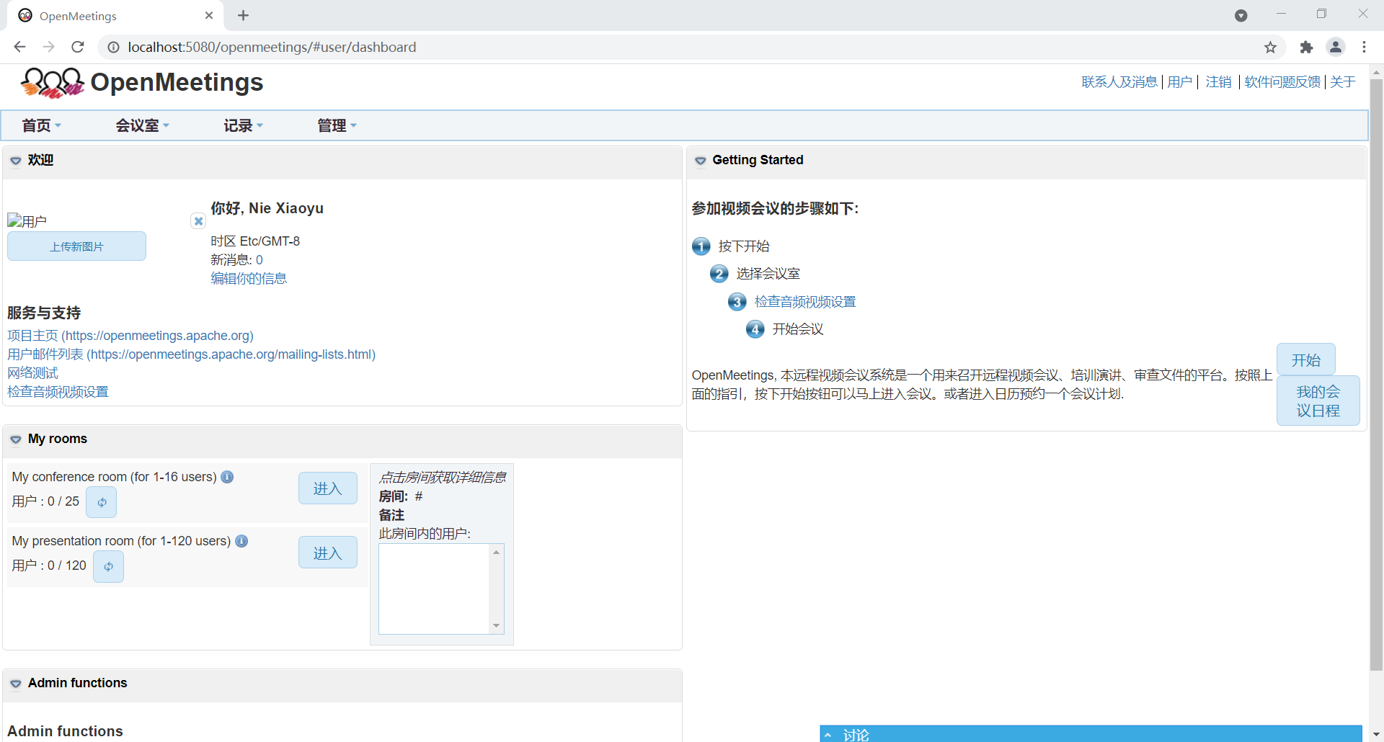Click step 3 numbered icon
This screenshot has width=1384, height=742.
pyautogui.click(x=737, y=302)
